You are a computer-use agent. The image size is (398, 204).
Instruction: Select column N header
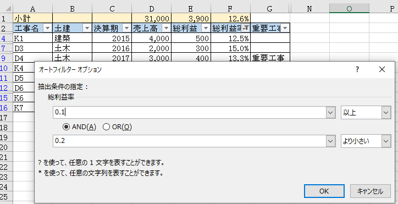tap(309, 9)
